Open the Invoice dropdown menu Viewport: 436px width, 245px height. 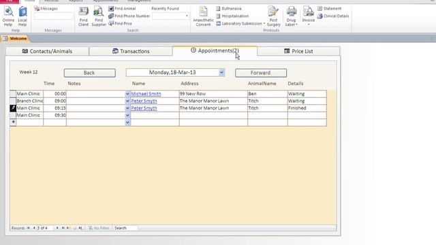(309, 24)
